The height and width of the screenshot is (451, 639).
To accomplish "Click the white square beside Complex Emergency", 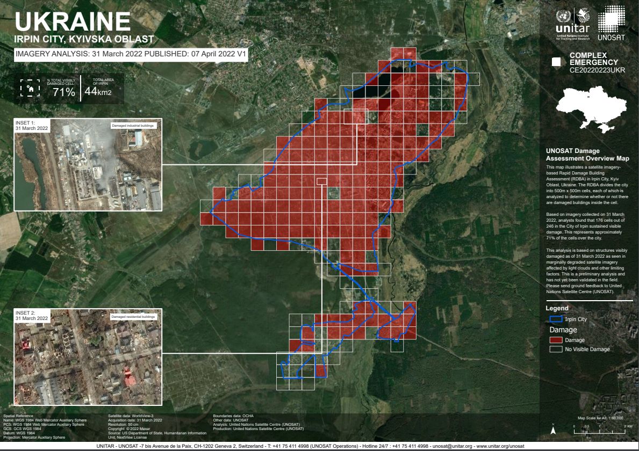I will point(557,63).
